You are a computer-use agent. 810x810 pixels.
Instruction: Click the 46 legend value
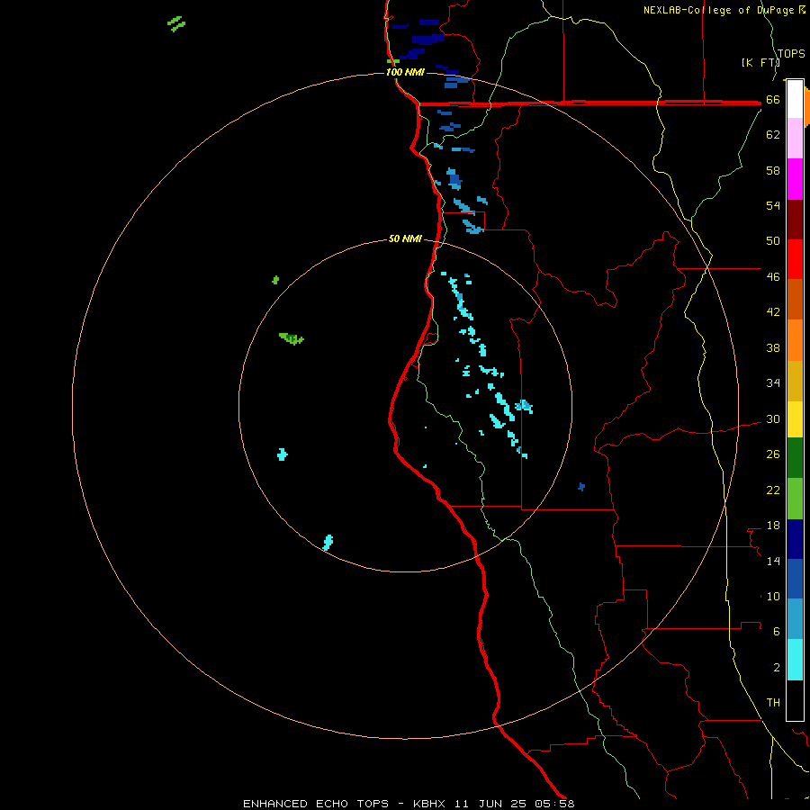773,276
